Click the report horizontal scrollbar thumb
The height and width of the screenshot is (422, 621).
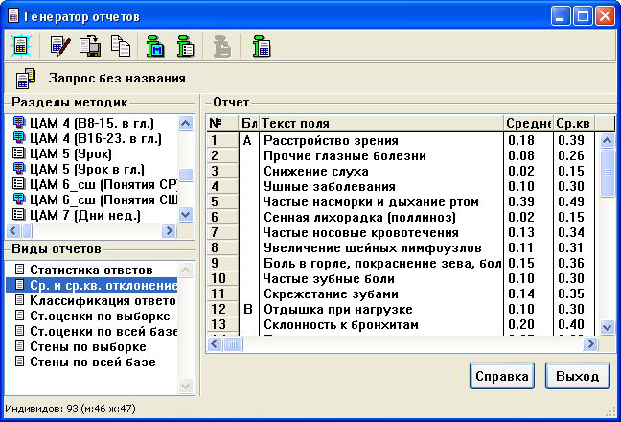click(x=233, y=344)
